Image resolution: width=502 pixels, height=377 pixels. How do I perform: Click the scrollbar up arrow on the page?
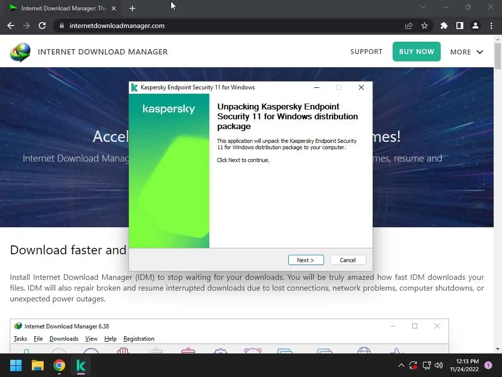point(498,39)
